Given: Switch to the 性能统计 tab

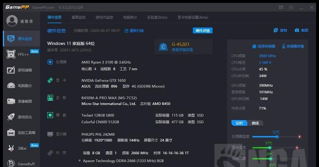Looking at the screenshot, I should tap(130, 17).
